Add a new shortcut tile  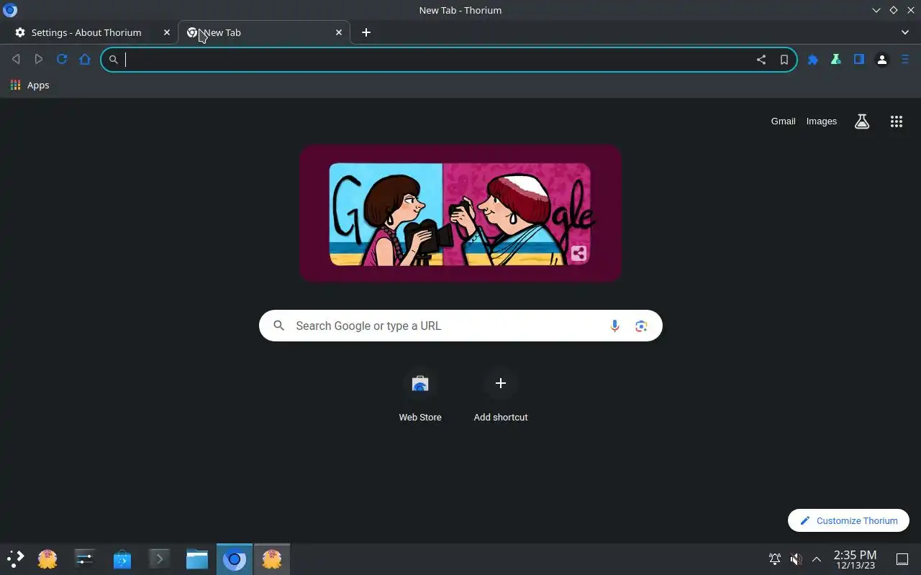coord(501,396)
